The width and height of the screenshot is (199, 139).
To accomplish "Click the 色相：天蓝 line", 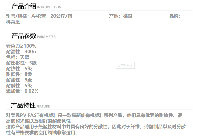I will coord(18,57).
